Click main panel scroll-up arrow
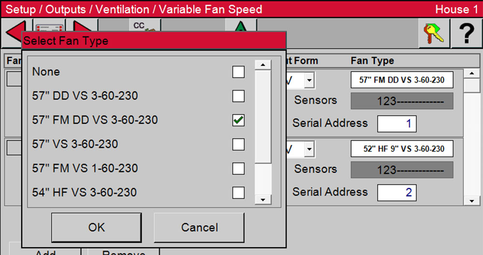The image size is (483, 255). coord(470,74)
